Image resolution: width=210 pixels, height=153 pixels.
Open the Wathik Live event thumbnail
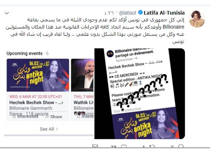tap(82, 75)
